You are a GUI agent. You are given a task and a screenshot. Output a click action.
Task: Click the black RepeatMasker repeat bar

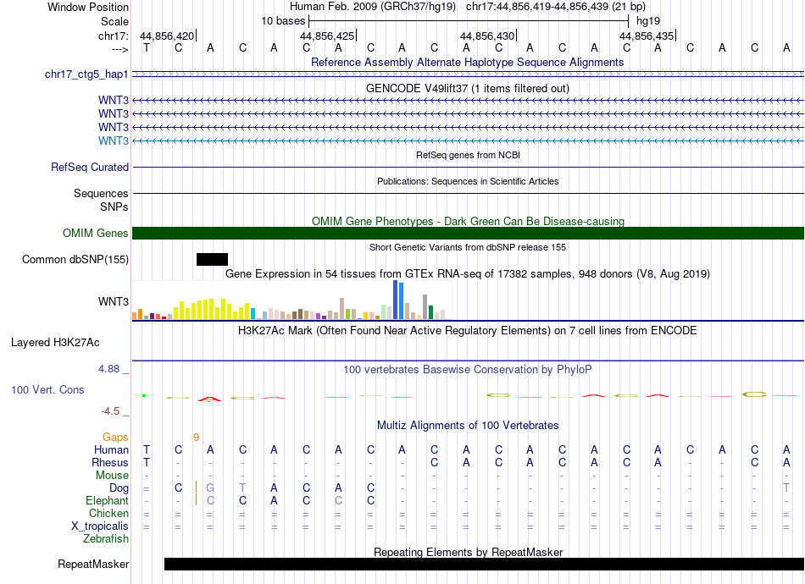click(x=484, y=564)
